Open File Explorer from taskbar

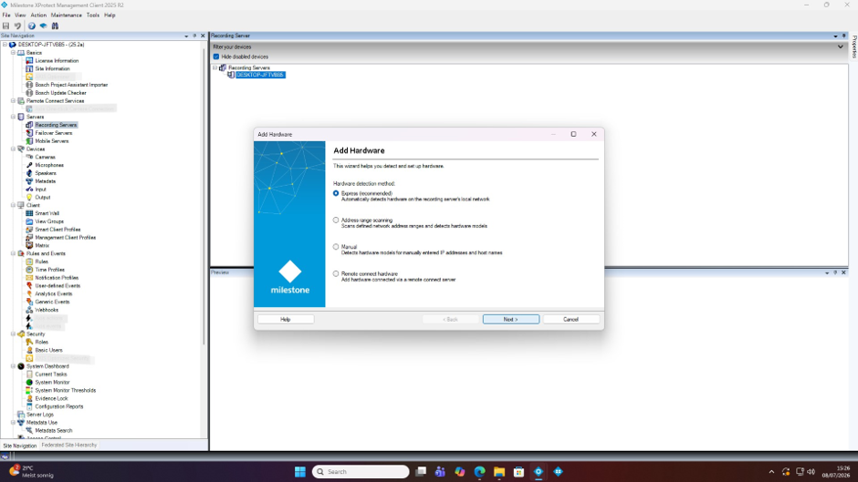(x=499, y=472)
